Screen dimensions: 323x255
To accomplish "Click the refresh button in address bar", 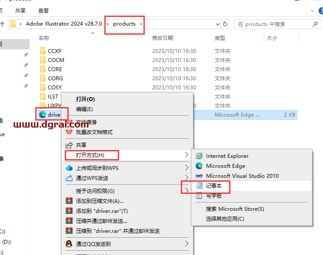I will click(225, 24).
